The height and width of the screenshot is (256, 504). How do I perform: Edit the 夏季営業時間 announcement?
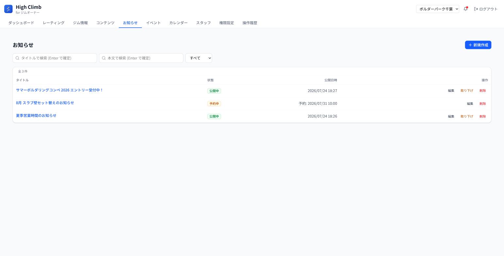click(451, 117)
